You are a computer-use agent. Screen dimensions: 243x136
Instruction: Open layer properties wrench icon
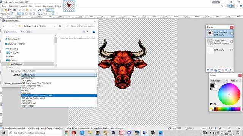coord(230,70)
